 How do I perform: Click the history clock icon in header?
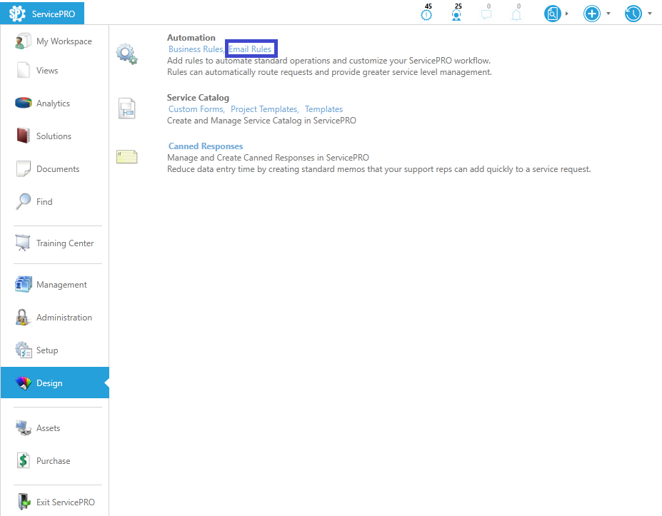[633, 14]
